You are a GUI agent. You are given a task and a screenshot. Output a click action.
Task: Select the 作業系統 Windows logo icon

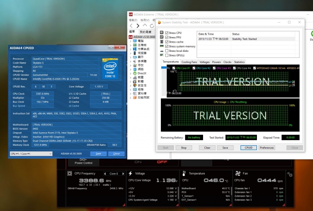(x=135, y=49)
